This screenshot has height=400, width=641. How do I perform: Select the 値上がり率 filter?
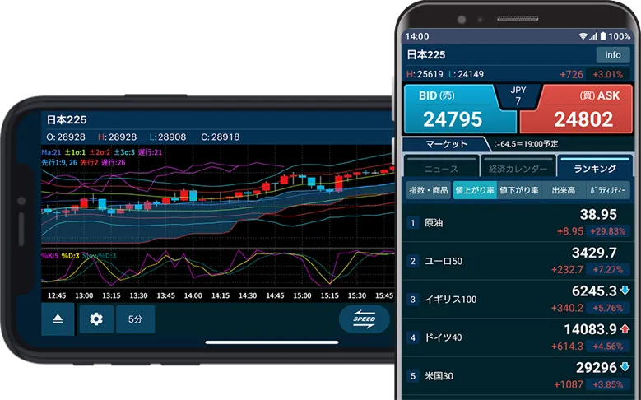tap(474, 191)
